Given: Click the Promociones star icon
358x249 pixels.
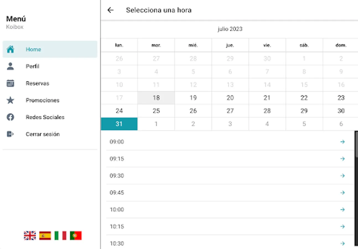Looking at the screenshot, I should [10, 100].
